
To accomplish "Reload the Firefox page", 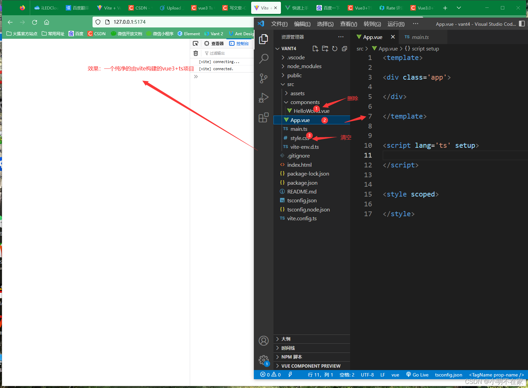I will click(35, 22).
